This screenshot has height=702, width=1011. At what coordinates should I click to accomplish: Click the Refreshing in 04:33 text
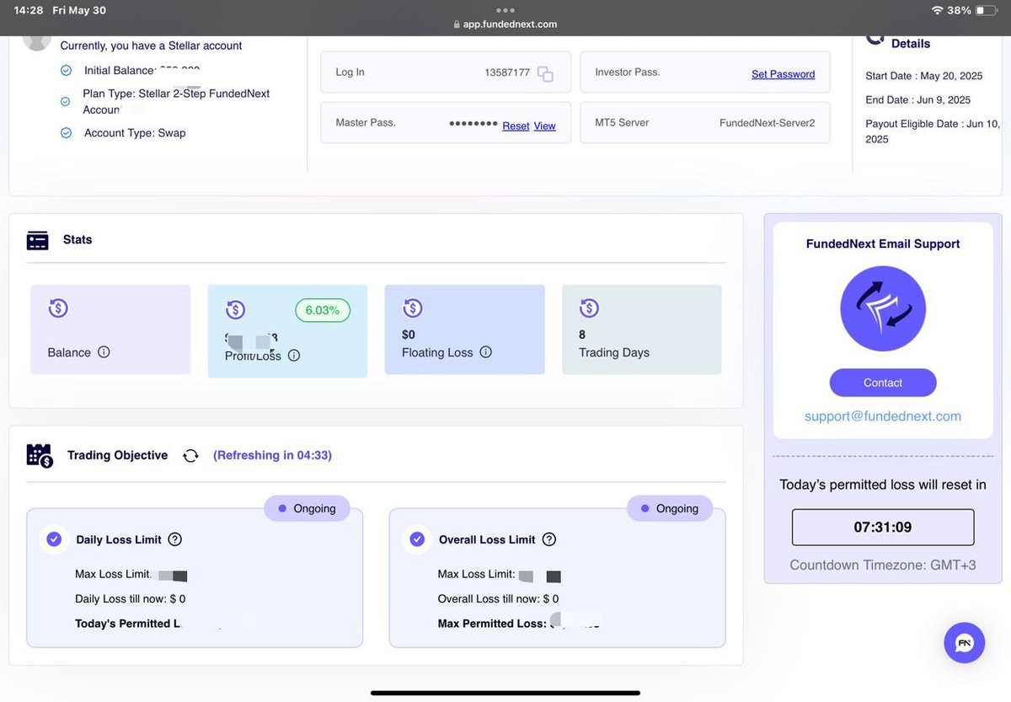[272, 455]
